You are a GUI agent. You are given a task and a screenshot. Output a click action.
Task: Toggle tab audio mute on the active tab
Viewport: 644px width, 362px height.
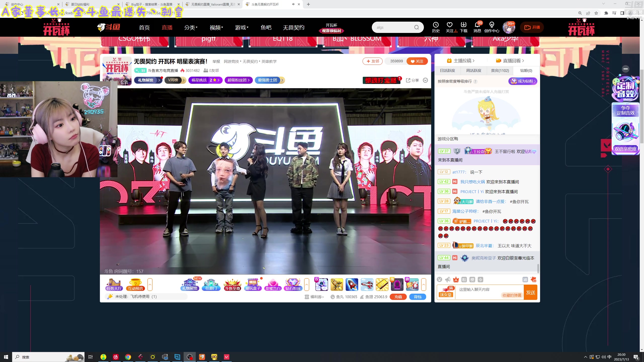pos(293,4)
